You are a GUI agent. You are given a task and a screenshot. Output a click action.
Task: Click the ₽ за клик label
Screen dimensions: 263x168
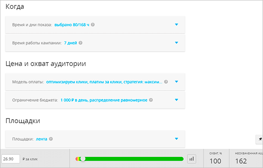[x=30, y=159]
